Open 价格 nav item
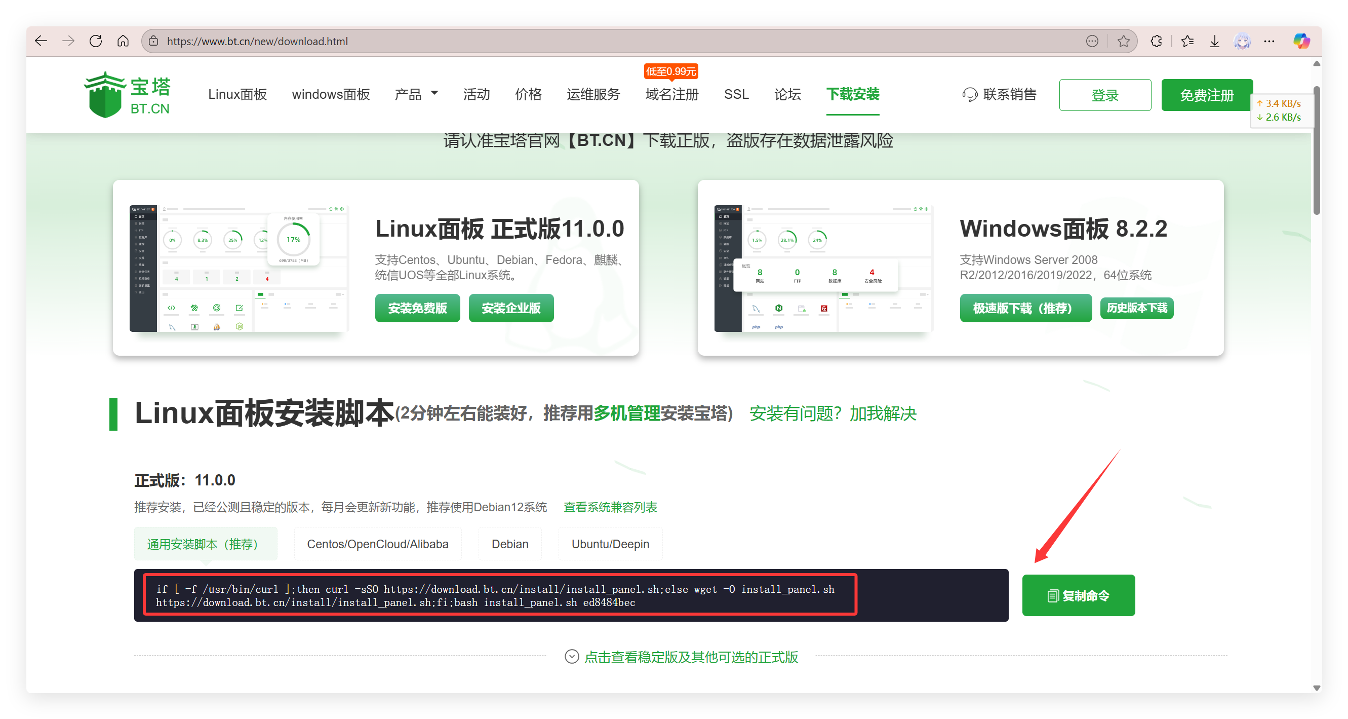The height and width of the screenshot is (719, 1348). 528,94
